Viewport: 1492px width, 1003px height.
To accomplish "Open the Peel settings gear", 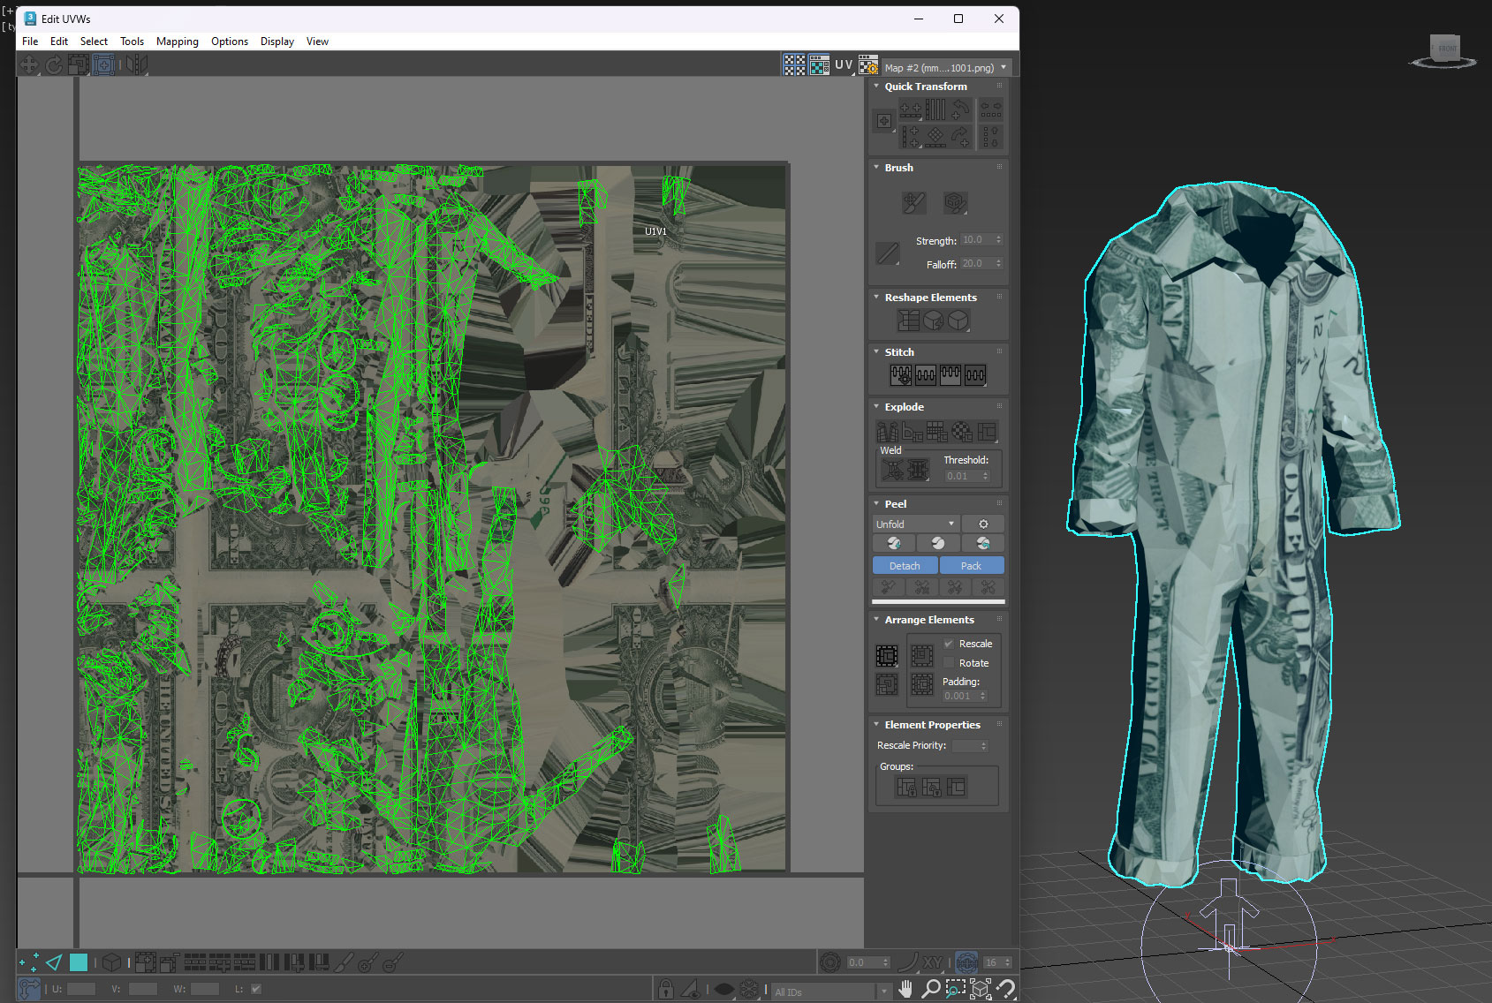I will pyautogui.click(x=983, y=524).
